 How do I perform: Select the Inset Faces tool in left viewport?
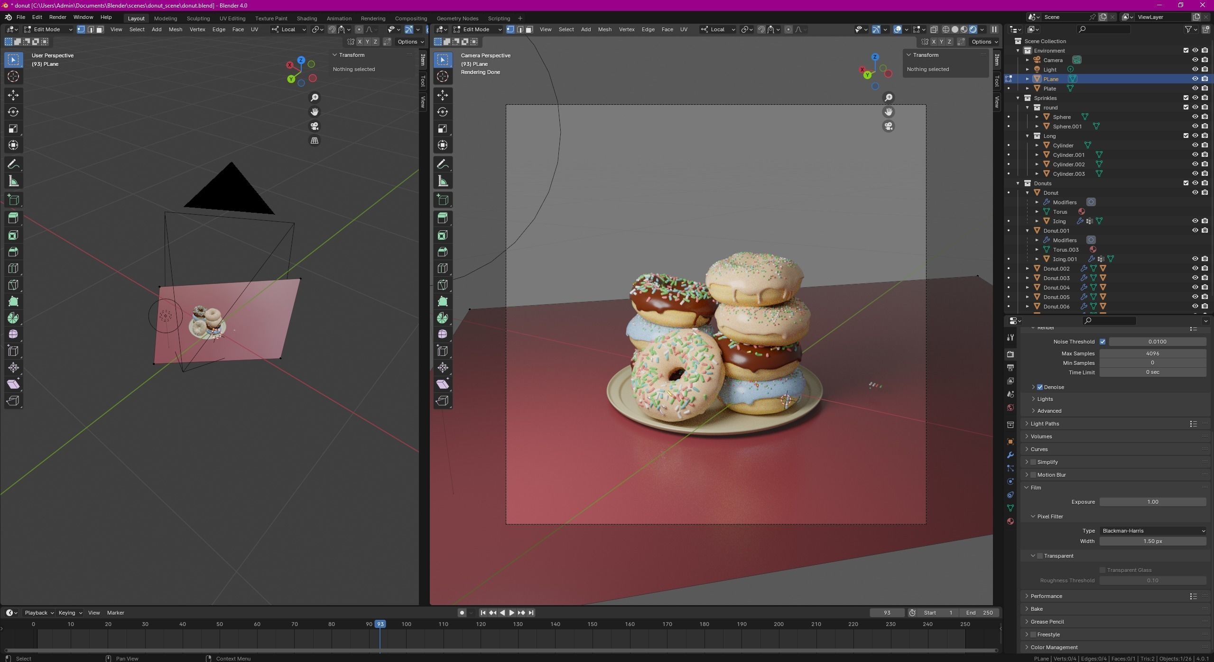[x=13, y=235]
